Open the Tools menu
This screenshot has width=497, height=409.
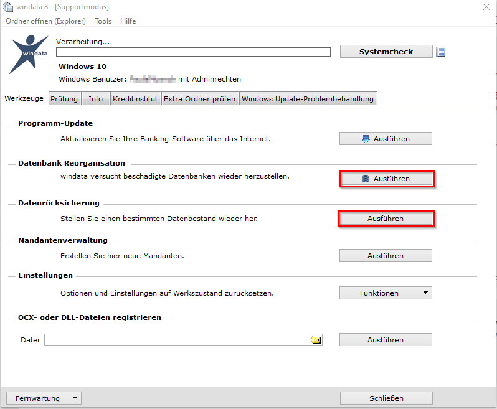point(103,21)
